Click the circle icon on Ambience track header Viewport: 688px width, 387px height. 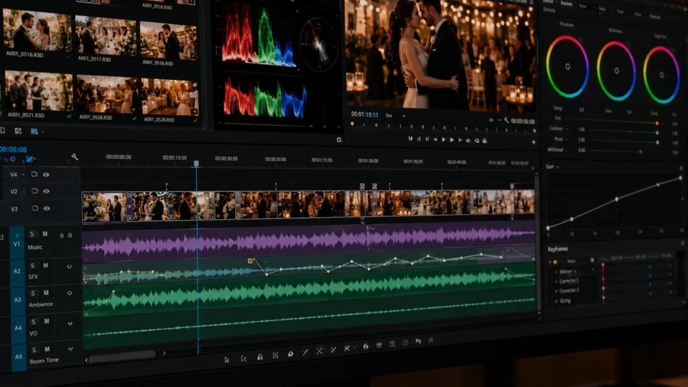coord(69,293)
